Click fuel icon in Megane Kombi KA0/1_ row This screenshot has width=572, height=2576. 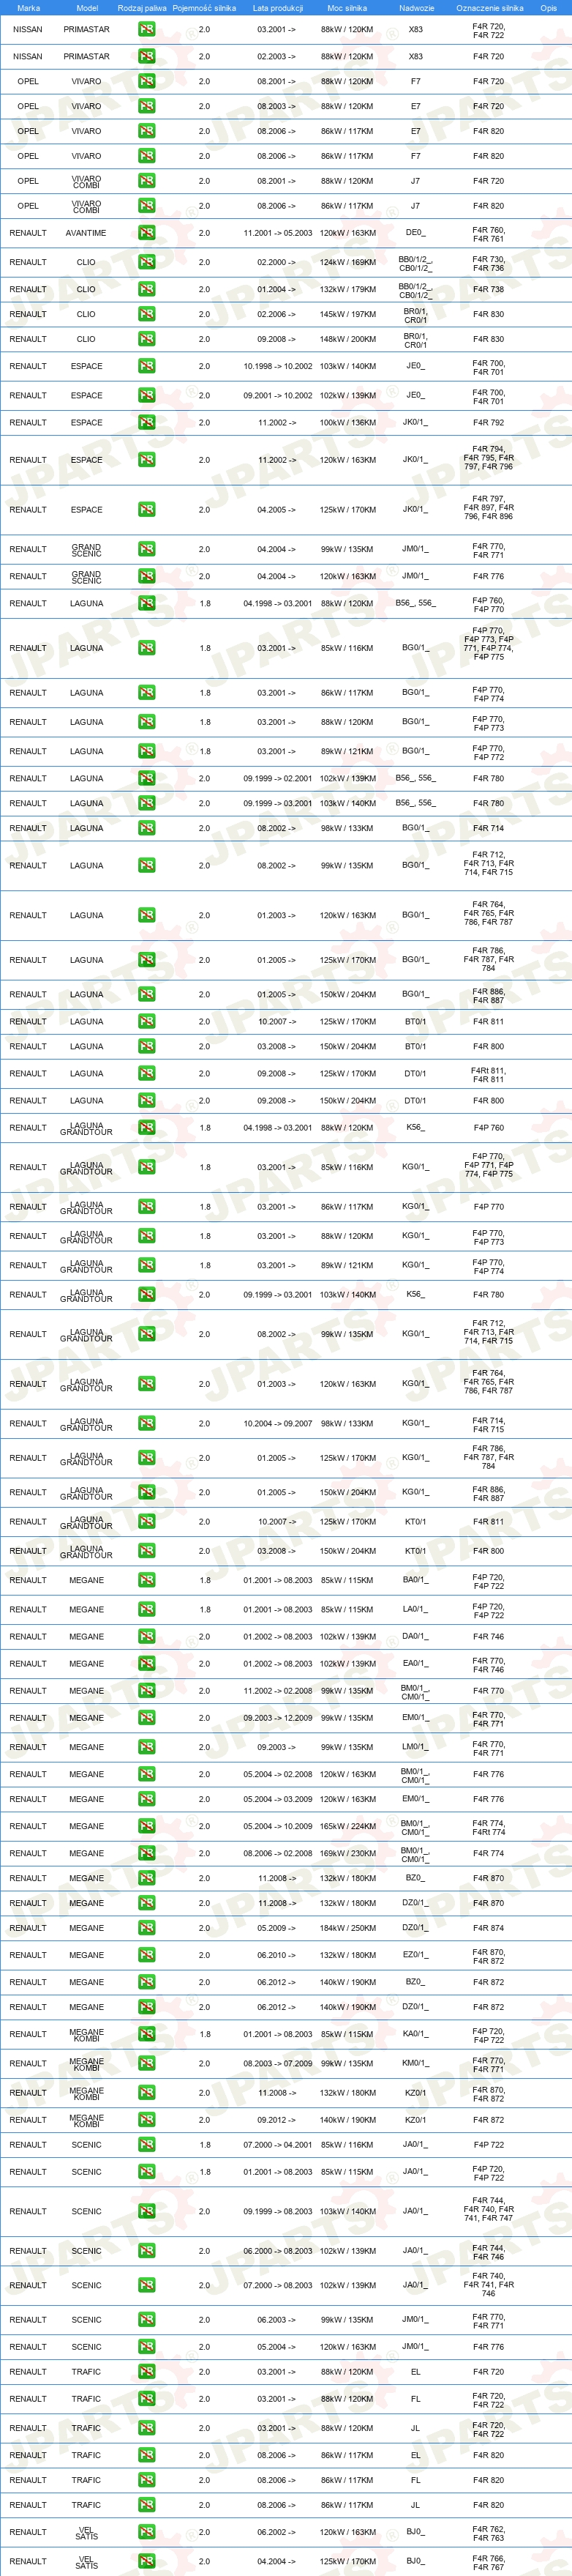(147, 2034)
